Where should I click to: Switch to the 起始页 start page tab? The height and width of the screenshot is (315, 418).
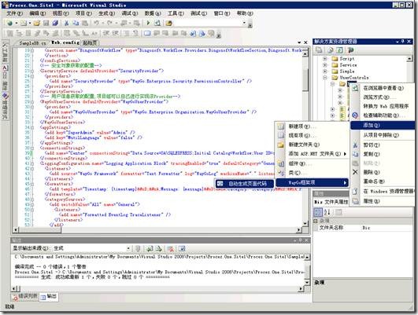coord(90,43)
